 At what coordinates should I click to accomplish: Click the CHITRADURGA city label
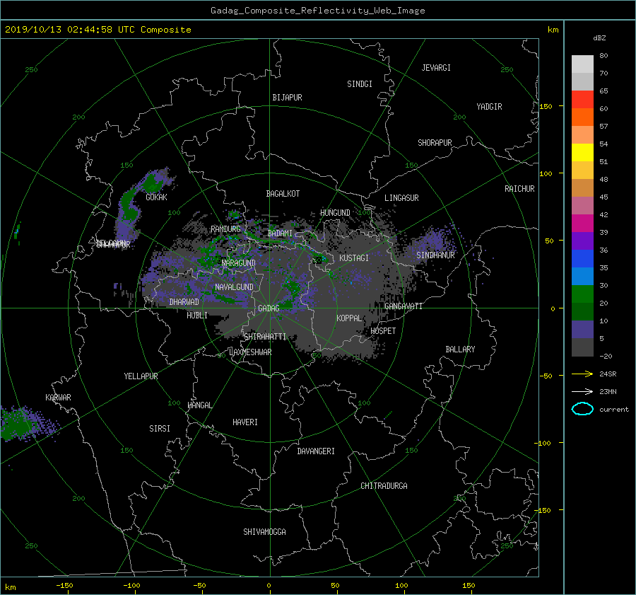[x=384, y=486]
